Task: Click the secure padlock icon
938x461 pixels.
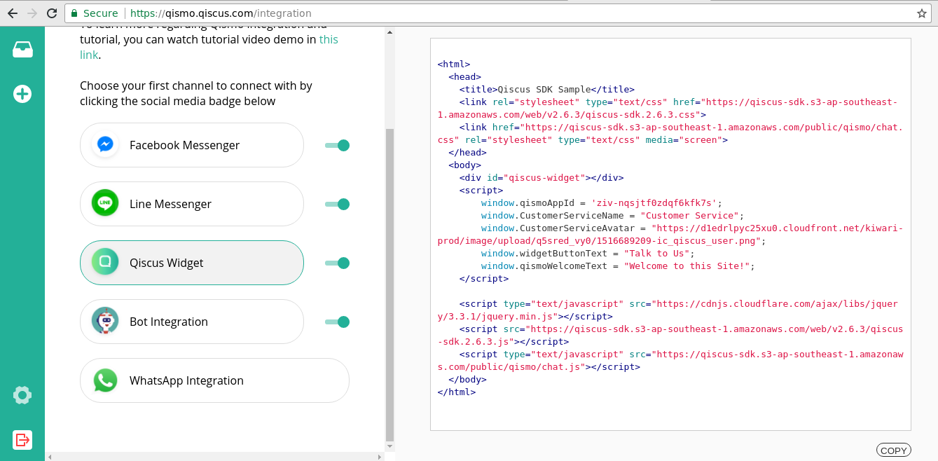Action: tap(74, 13)
